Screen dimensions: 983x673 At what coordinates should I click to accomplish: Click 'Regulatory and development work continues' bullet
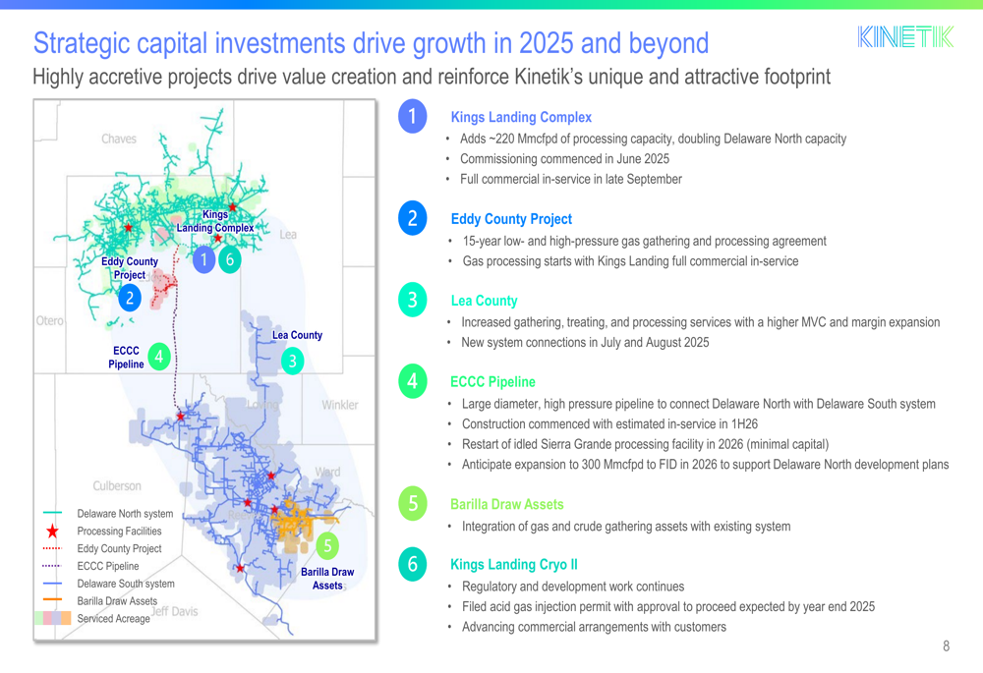click(x=573, y=586)
